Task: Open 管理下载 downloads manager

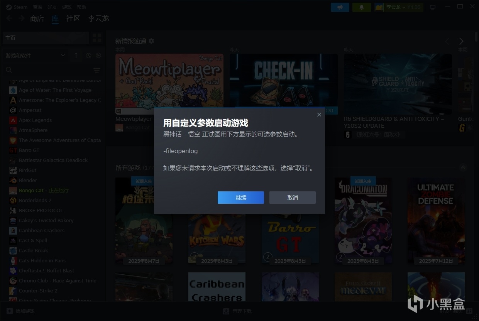Action: [237, 311]
